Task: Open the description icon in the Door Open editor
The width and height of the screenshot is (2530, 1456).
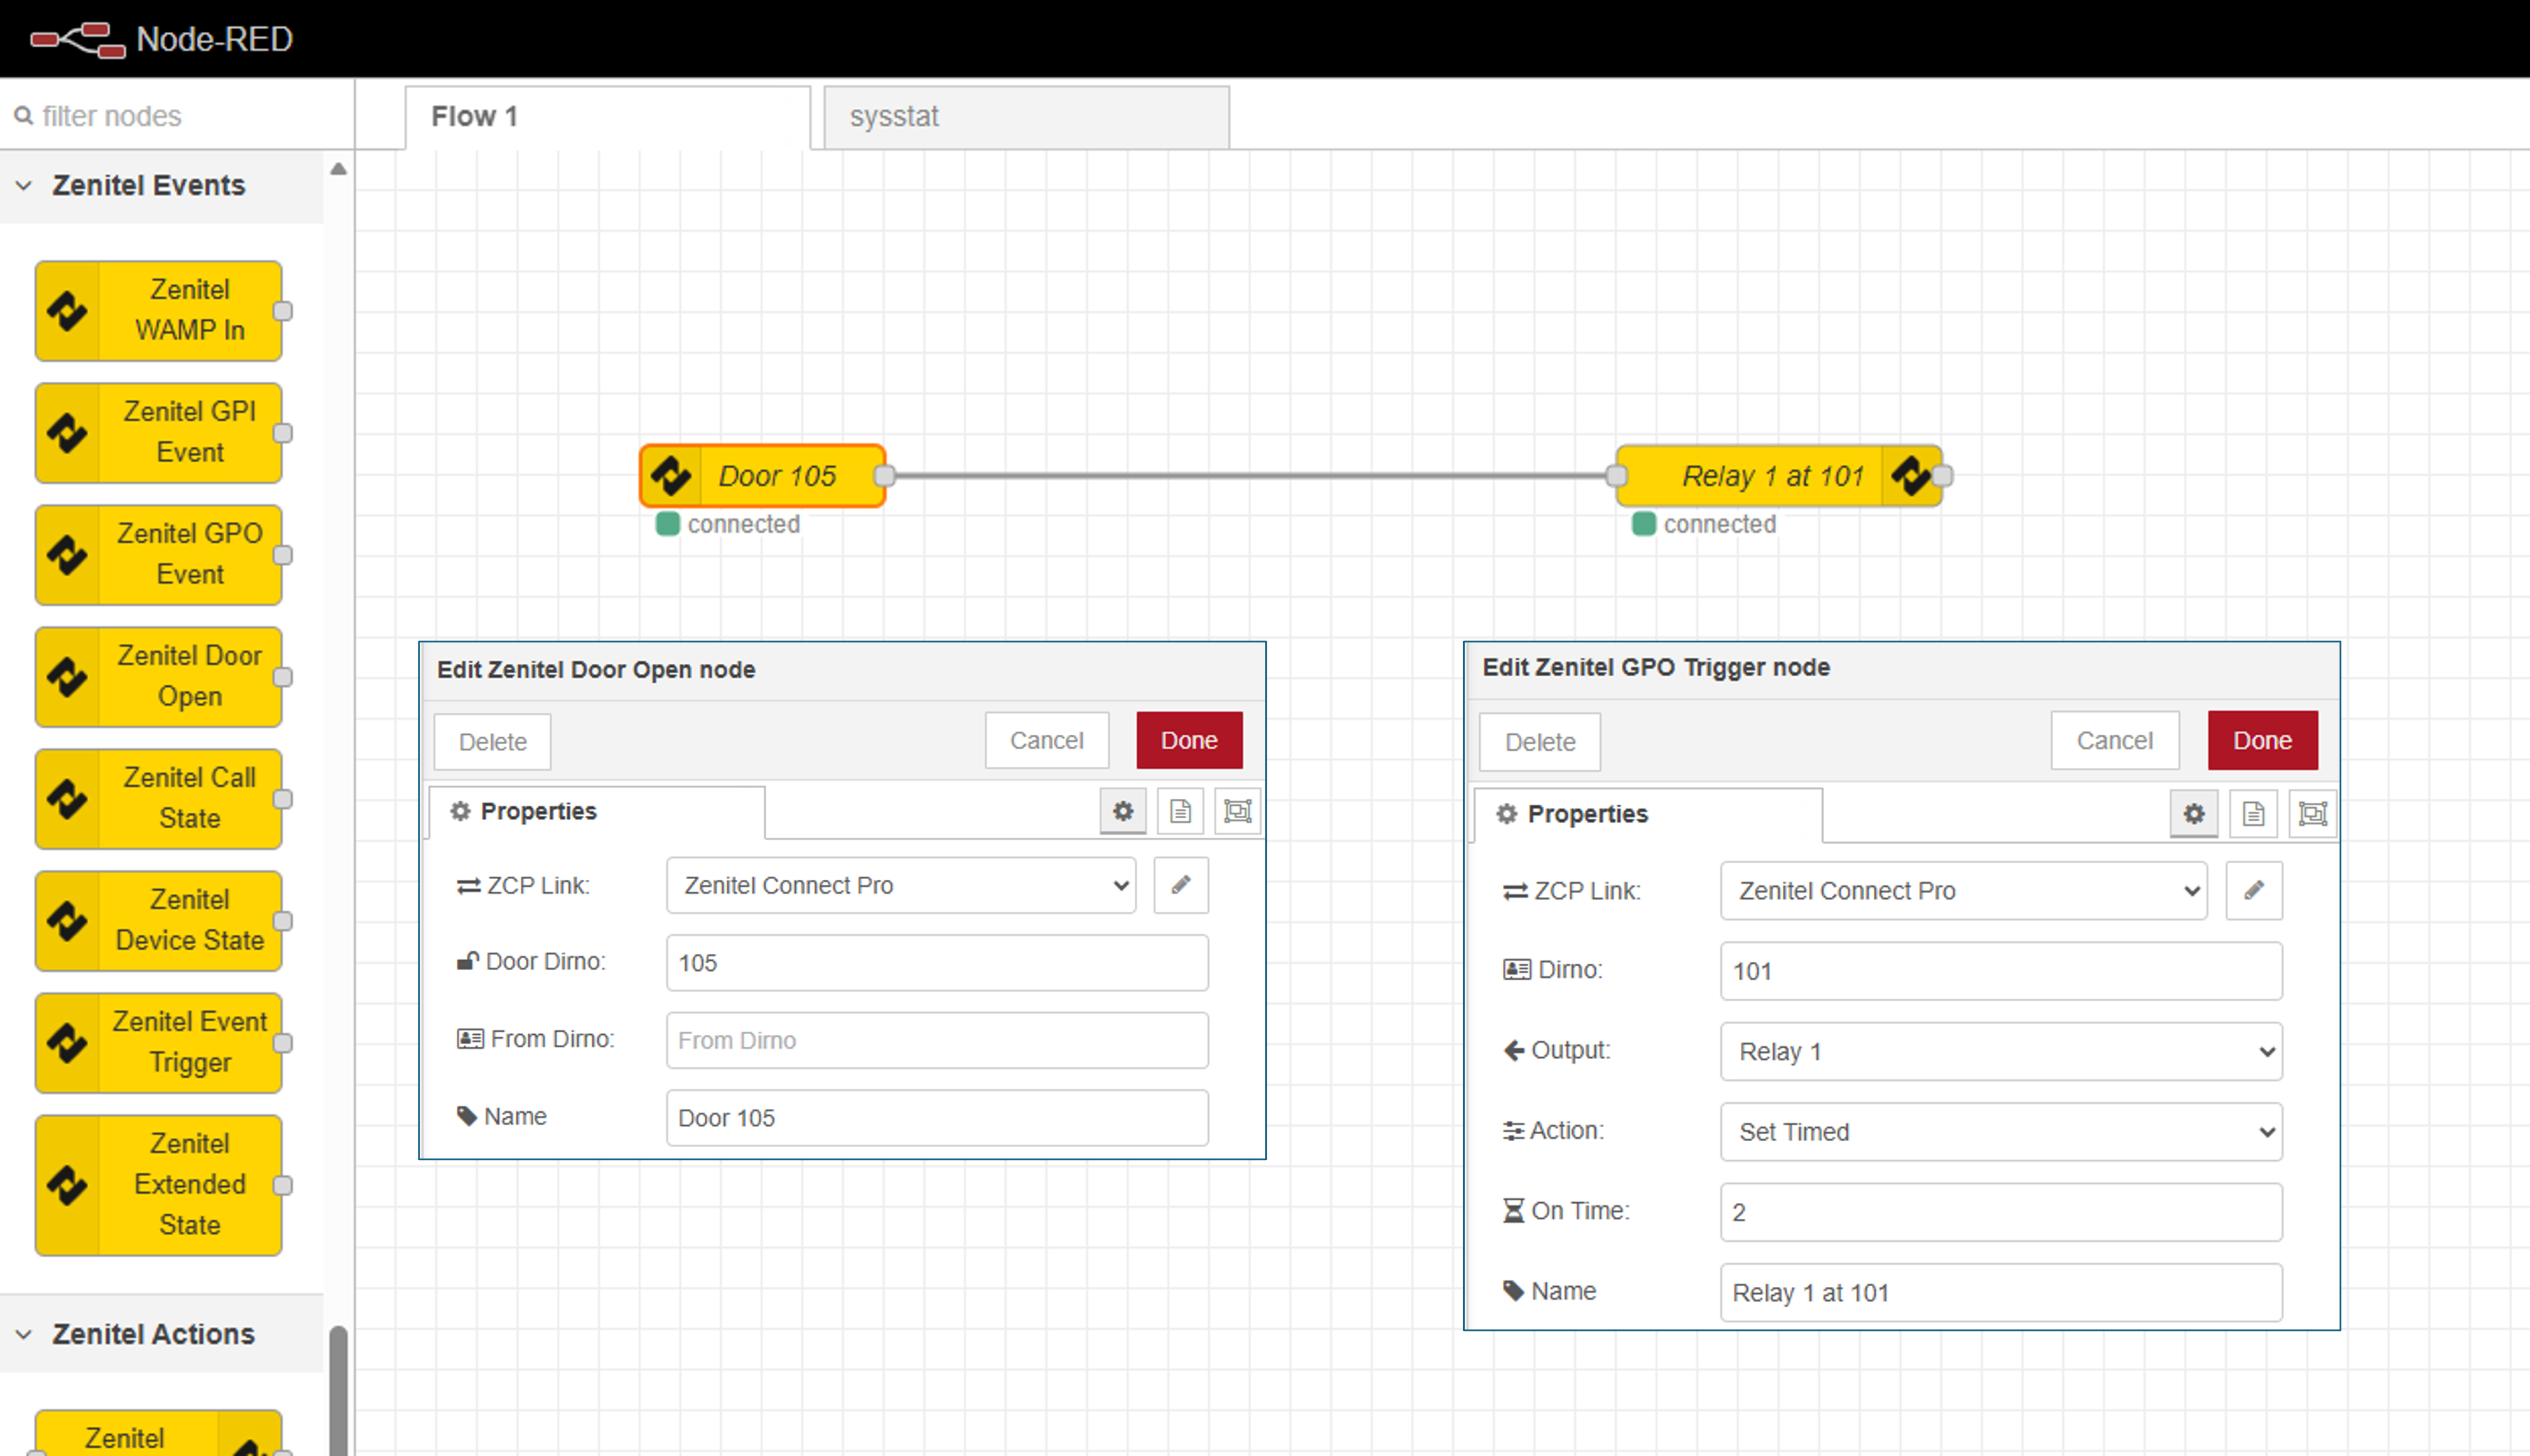Action: pyautogui.click(x=1180, y=811)
